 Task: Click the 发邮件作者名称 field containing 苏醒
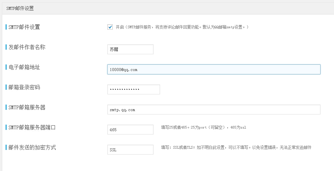coord(130,49)
